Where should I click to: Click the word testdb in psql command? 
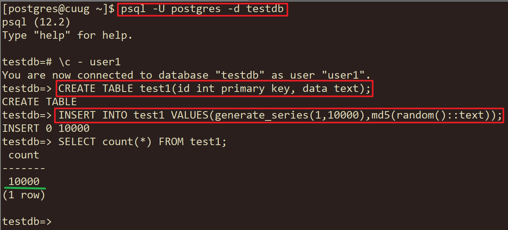[x=265, y=9]
